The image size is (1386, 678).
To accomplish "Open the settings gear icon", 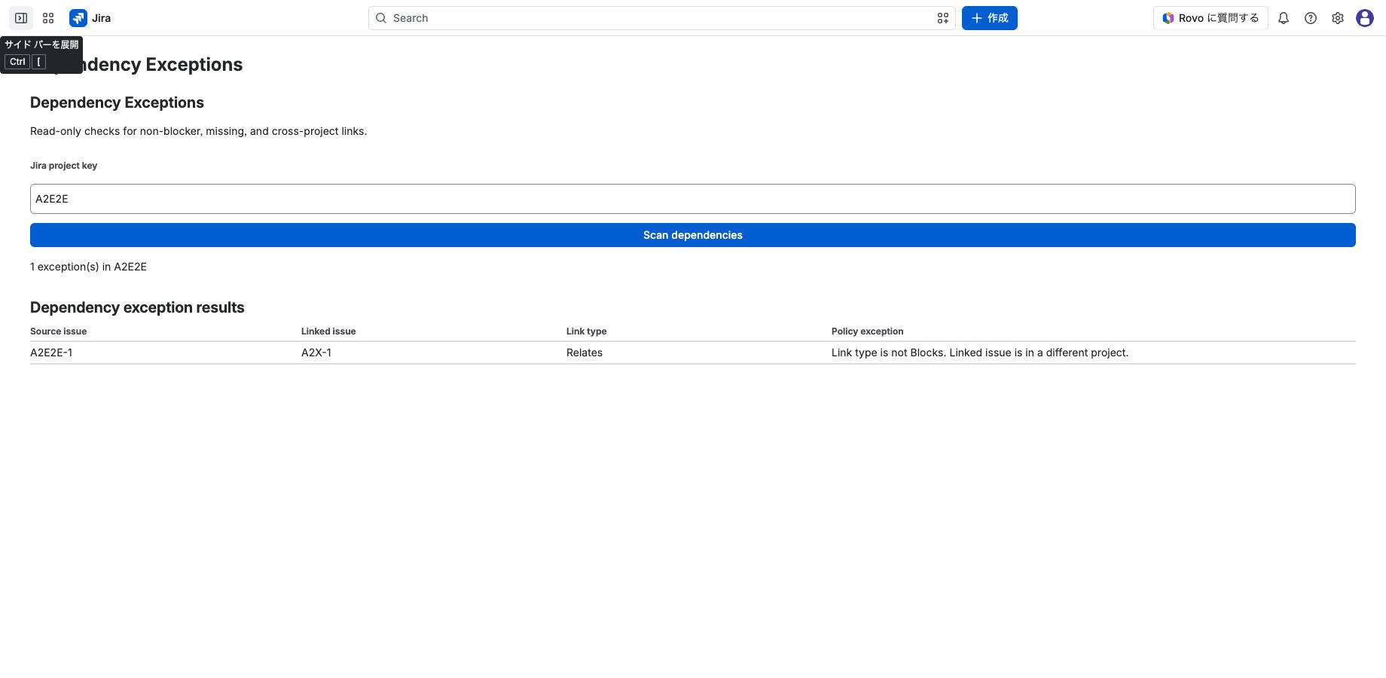I will tap(1338, 18).
